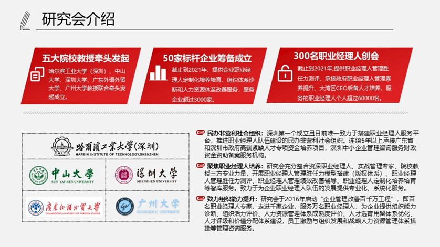Screen dimensions: 440x247
Task: Select heading 300名职业经理人创会
Action: (x=336, y=56)
